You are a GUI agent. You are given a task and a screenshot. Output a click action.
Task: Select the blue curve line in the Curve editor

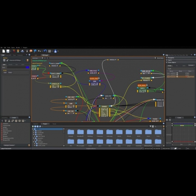coord(183,123)
